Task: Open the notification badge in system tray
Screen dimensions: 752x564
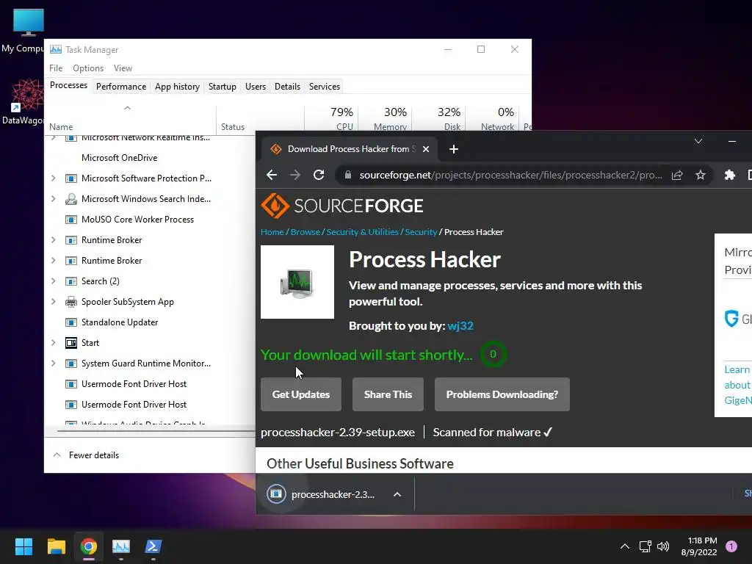Action: point(731,546)
